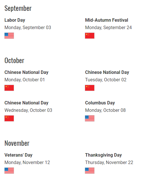
Task: Click the China flag under Mid-Autumn Festival
Action: pos(90,36)
